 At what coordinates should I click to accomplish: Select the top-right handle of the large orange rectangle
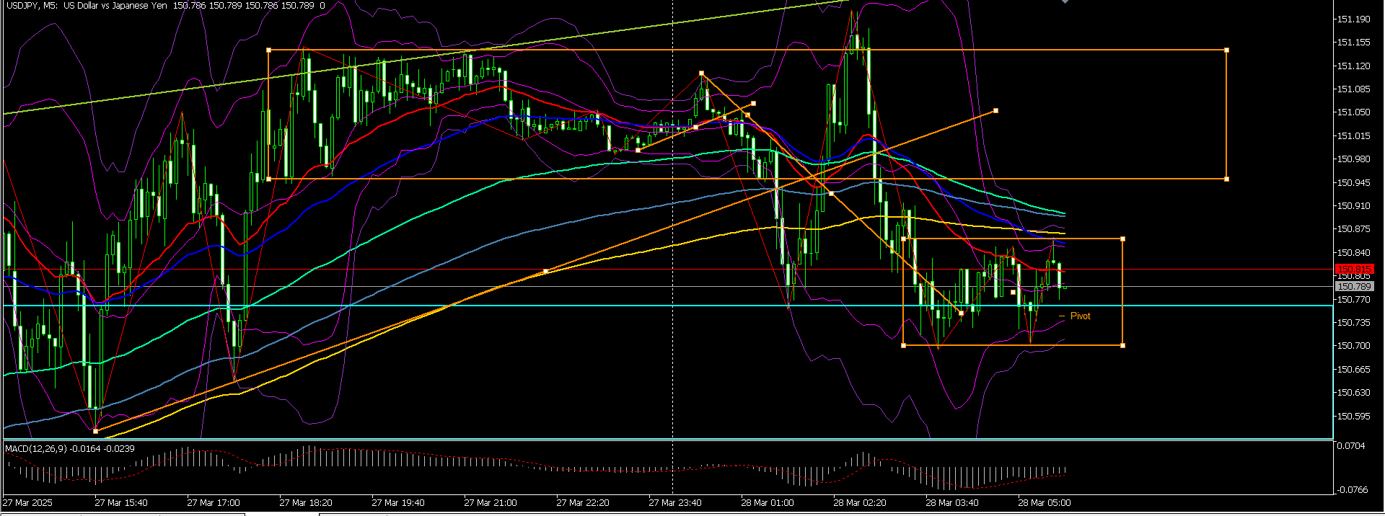[x=1227, y=50]
